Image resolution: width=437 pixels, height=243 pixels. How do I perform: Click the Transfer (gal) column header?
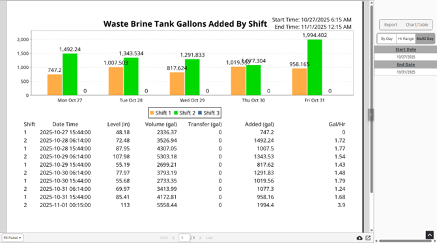coord(205,124)
